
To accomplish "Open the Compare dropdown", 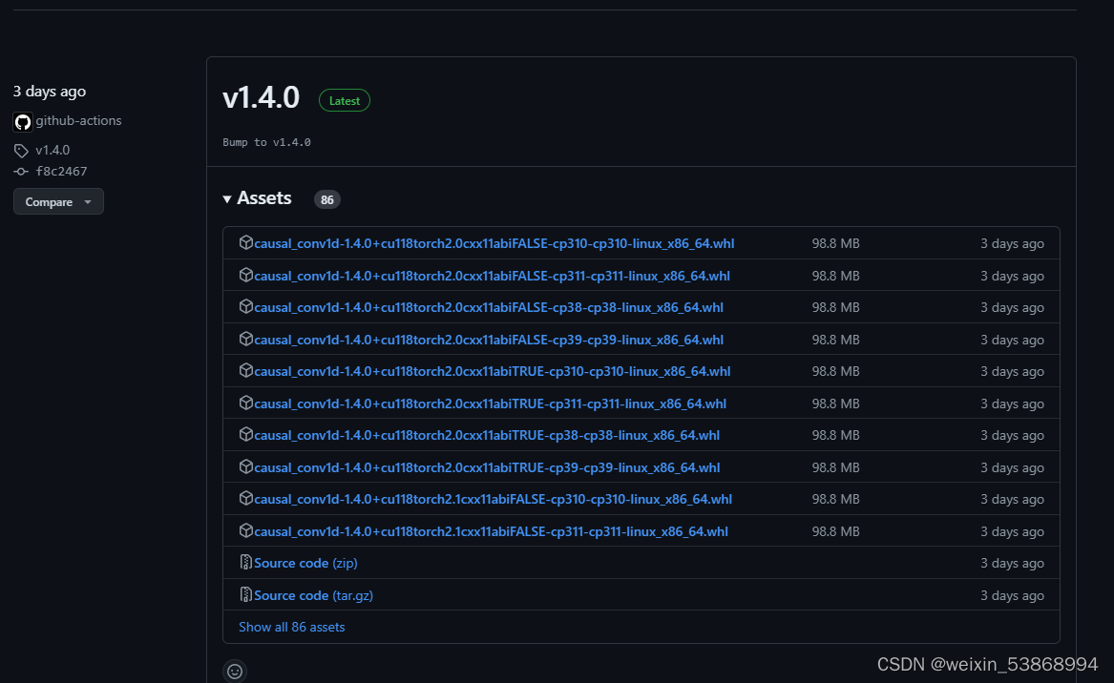I will 58,201.
